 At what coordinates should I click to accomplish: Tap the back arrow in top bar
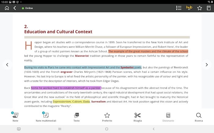point(15,8)
